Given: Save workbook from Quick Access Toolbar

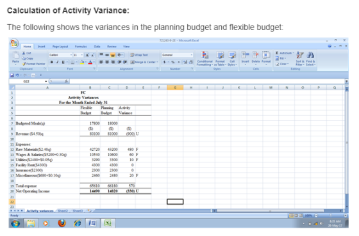Looking at the screenshot, I should click(12, 75).
